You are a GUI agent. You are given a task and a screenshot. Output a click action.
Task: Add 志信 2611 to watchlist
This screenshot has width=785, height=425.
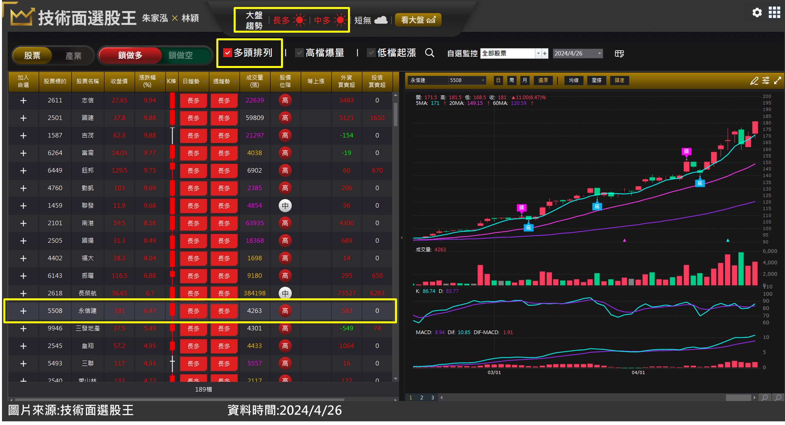[23, 101]
